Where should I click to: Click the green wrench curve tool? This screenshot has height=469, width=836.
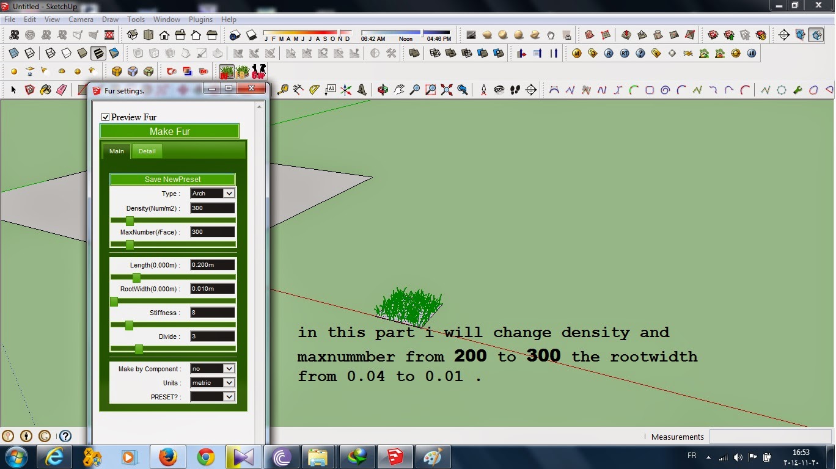[798, 90]
